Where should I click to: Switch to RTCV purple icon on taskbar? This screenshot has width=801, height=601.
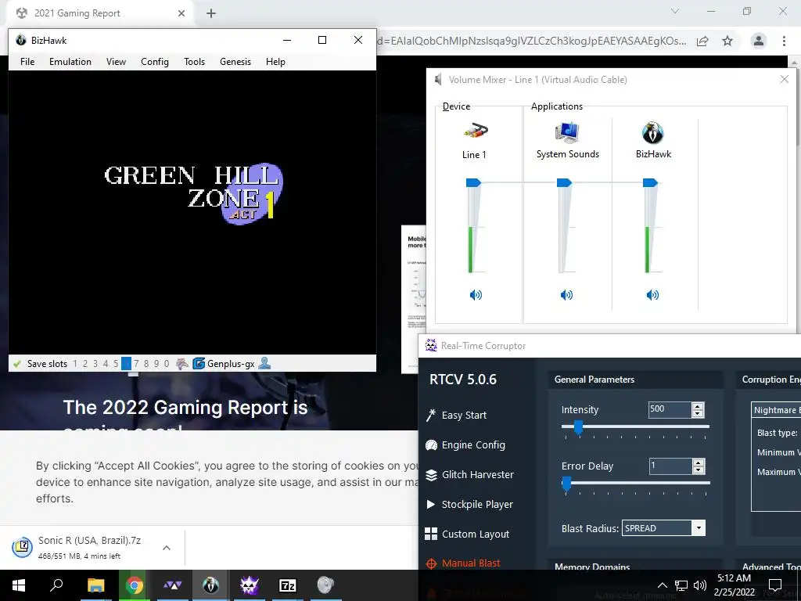tap(250, 585)
